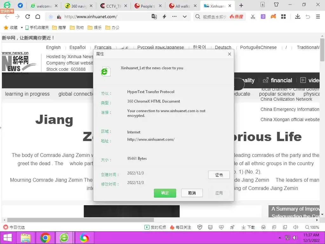325x244 pixels.
Task: Click the forward navigation arrow
Action: [17, 17]
